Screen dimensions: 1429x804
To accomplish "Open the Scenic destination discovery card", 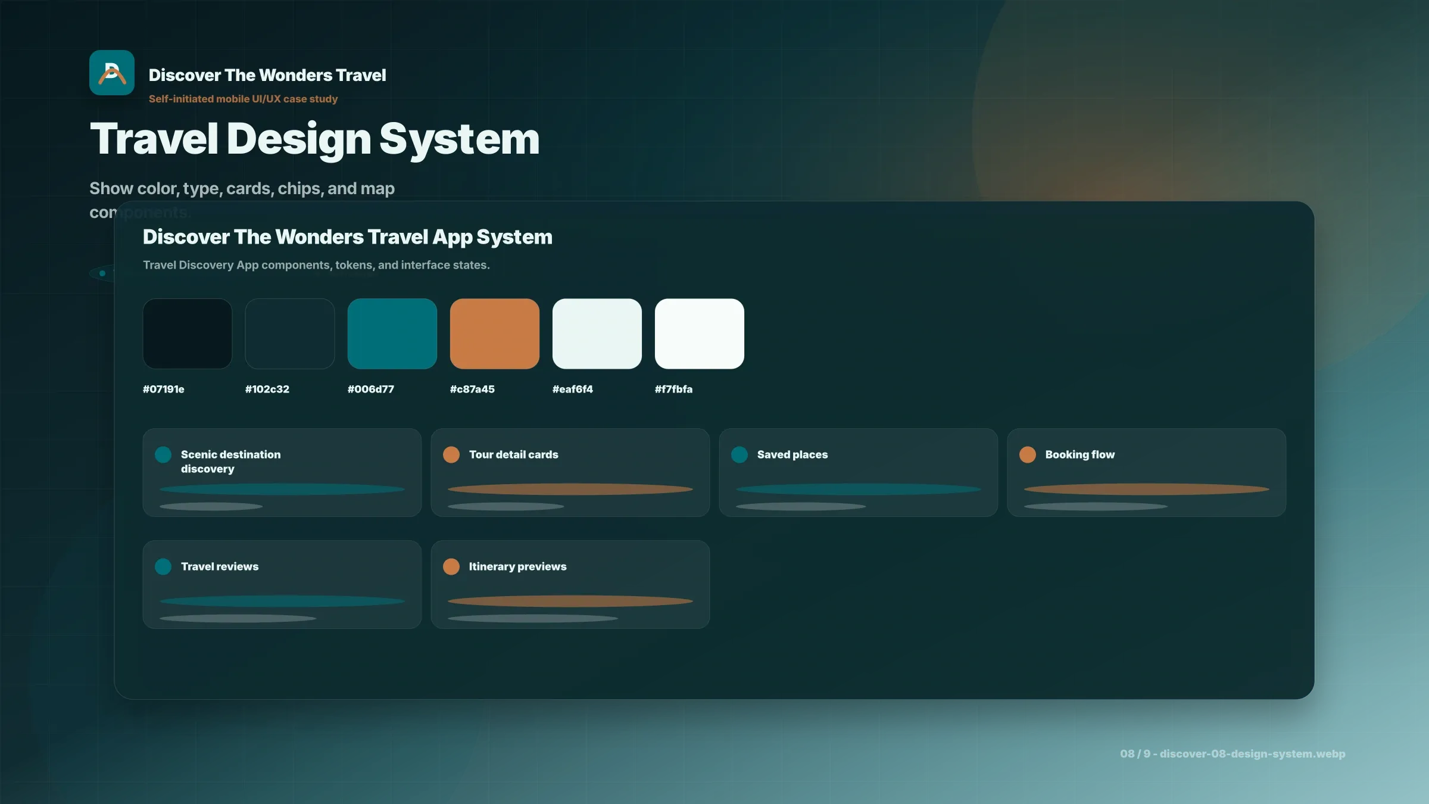I will pyautogui.click(x=282, y=472).
